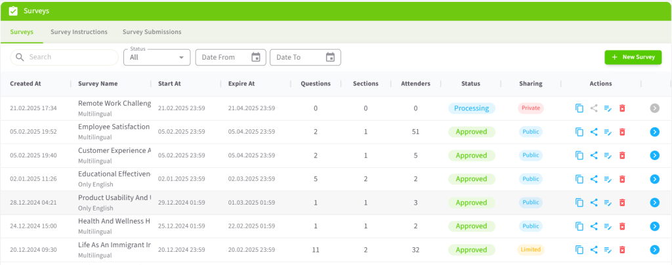This screenshot has width=672, height=265.
Task: Switch to the Survey Instructions tab
Action: point(79,32)
